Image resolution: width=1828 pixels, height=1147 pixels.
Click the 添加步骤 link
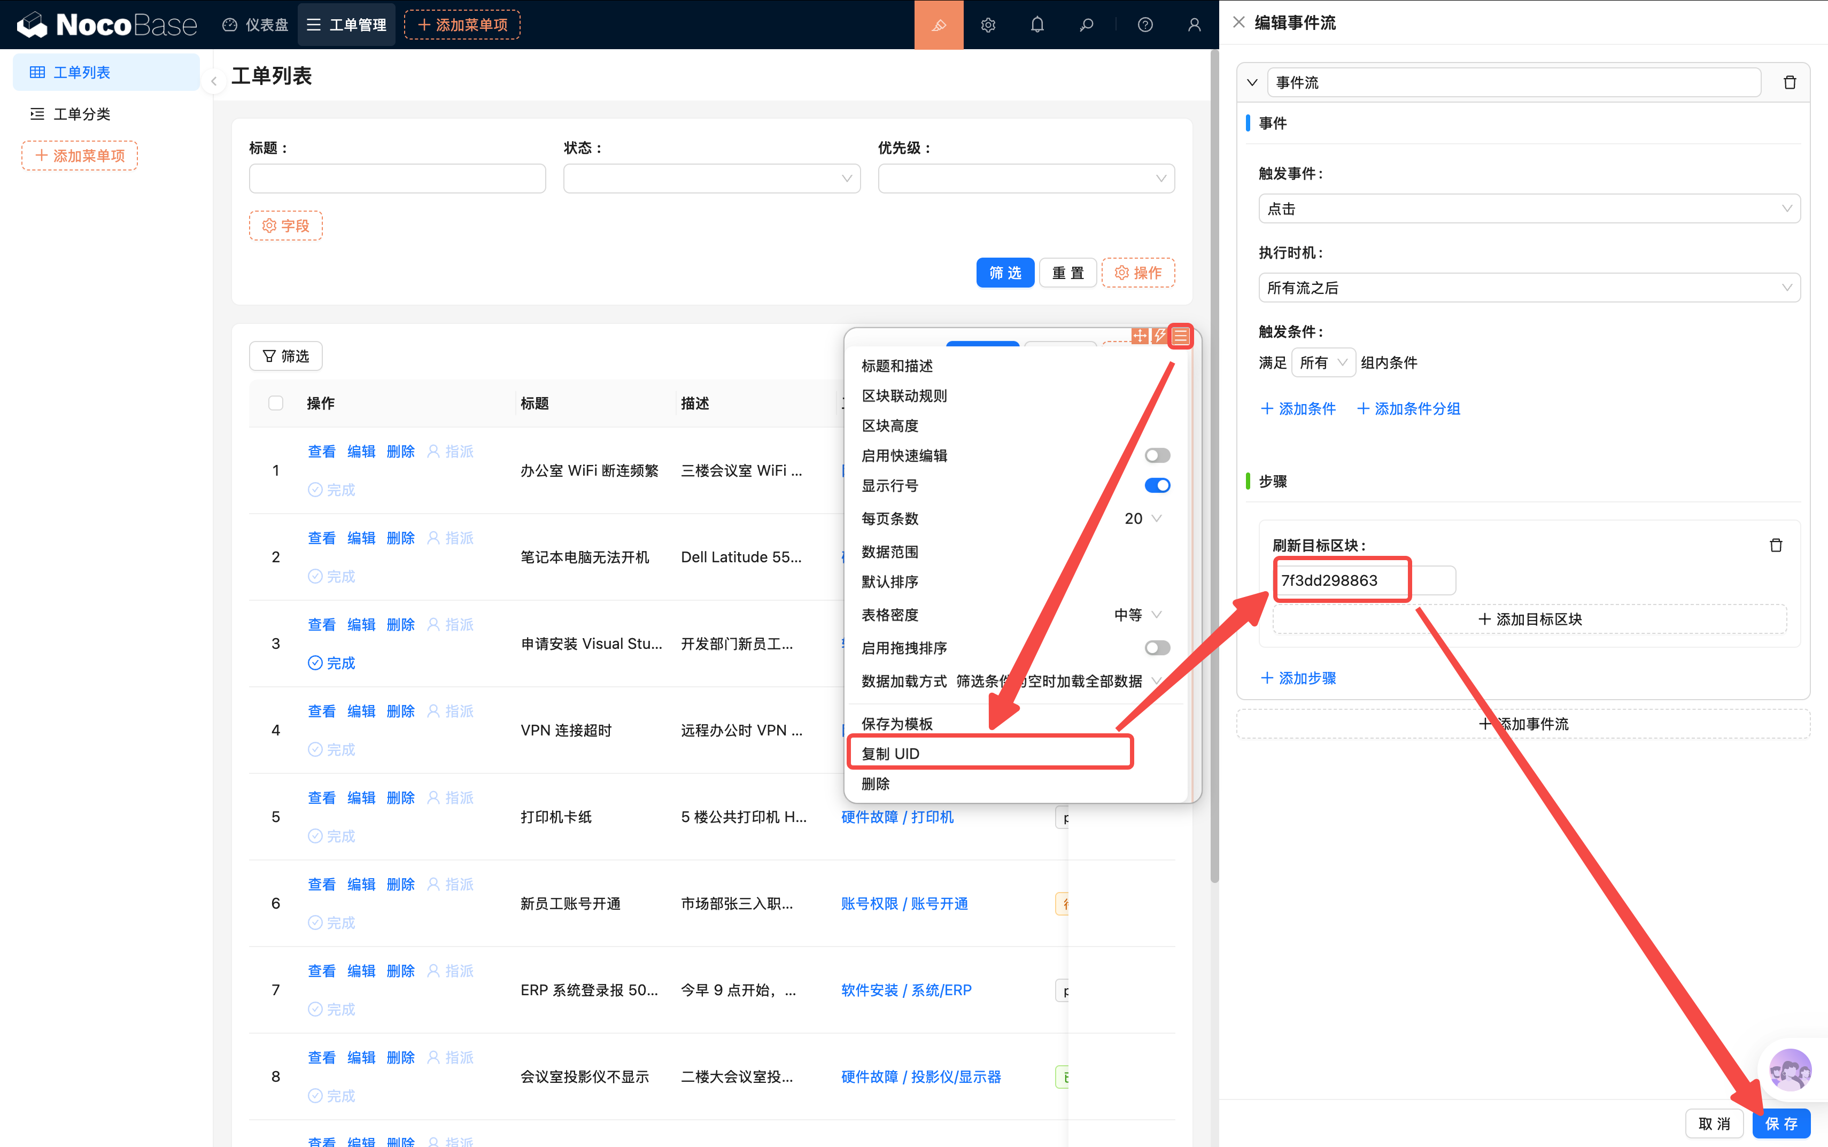[1298, 678]
